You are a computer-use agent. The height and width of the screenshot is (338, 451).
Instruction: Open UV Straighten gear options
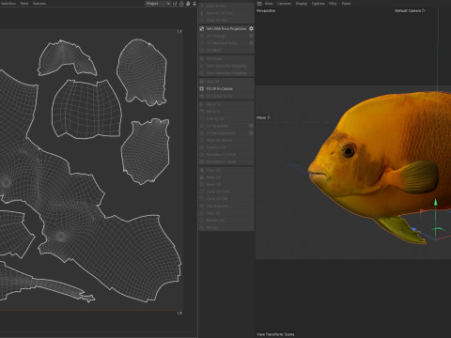coord(251,126)
